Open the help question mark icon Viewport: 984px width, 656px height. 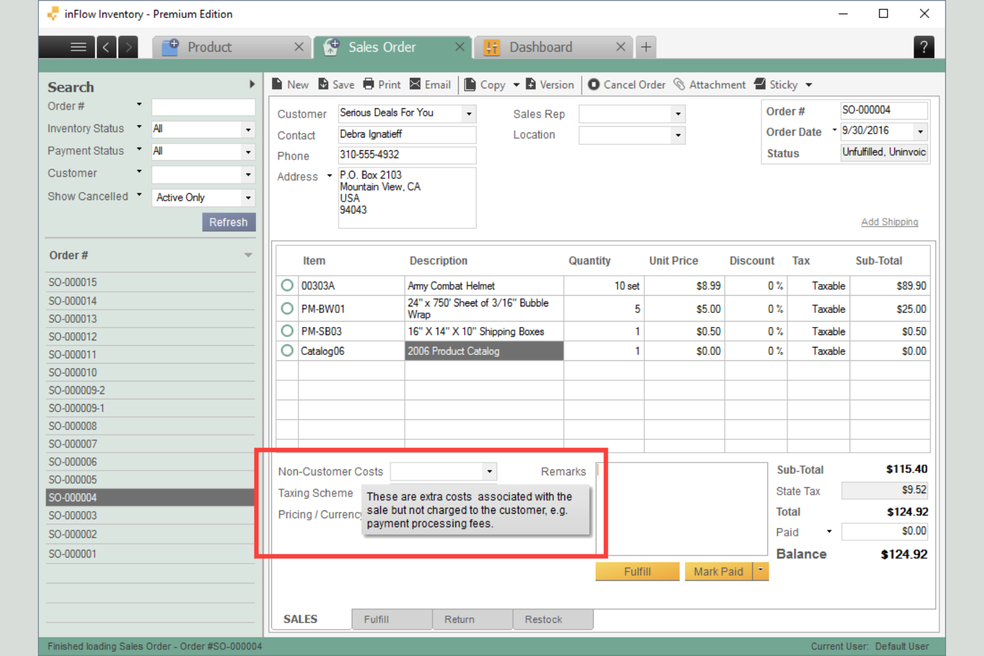pos(923,47)
